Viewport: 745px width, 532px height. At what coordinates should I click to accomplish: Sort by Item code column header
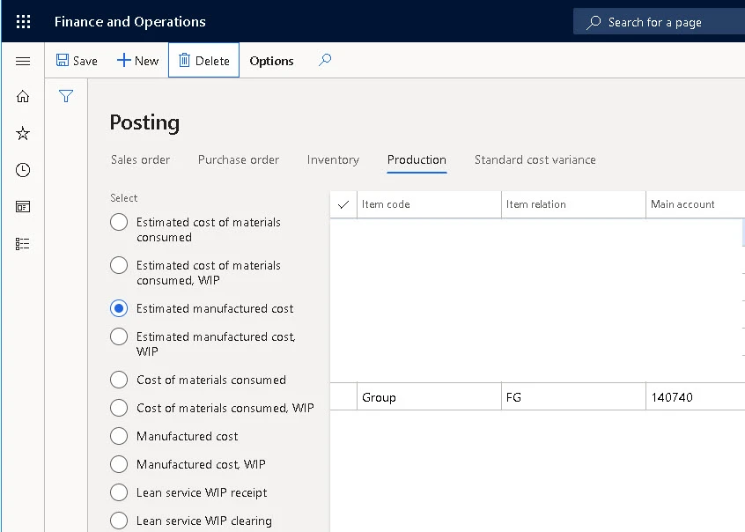point(429,204)
